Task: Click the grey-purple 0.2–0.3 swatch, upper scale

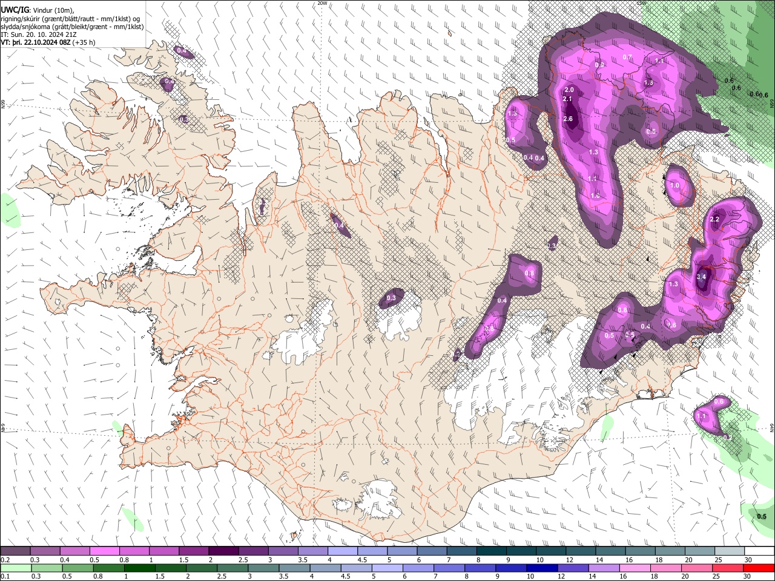Action: click(15, 551)
